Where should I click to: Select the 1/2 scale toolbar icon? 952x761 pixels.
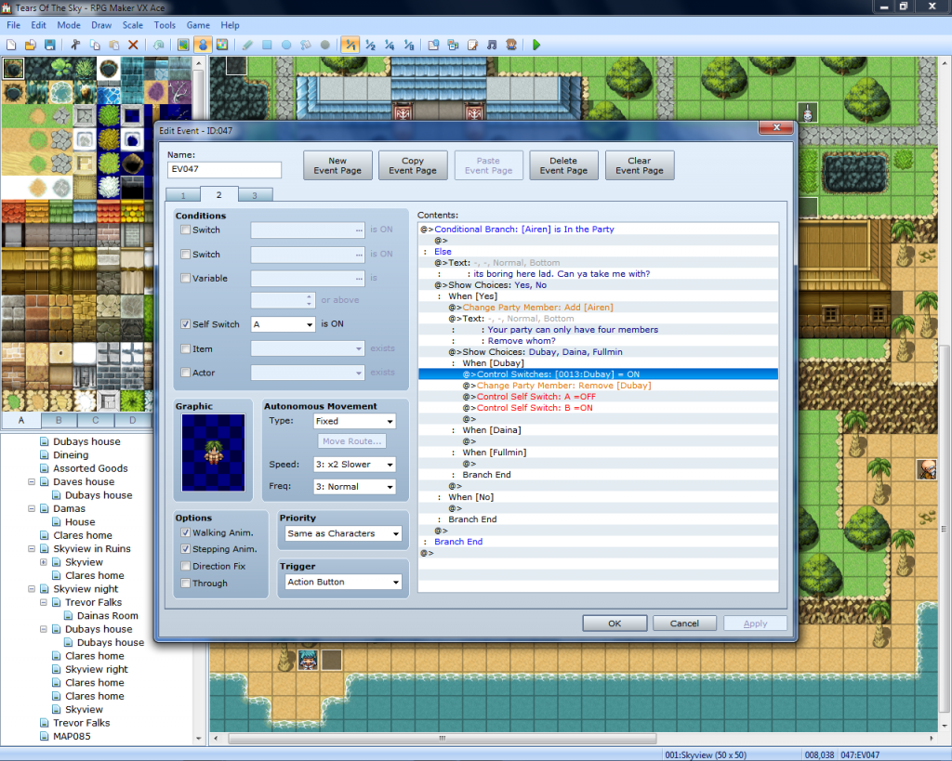coord(370,45)
